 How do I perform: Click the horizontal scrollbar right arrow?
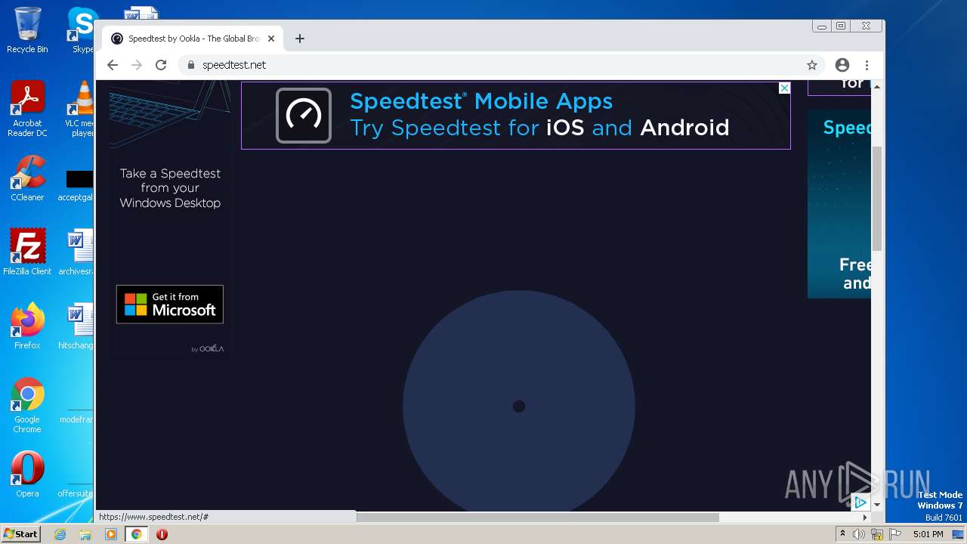(865, 518)
